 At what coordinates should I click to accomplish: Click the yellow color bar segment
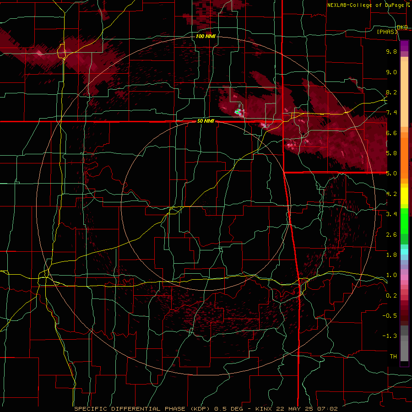404,196
